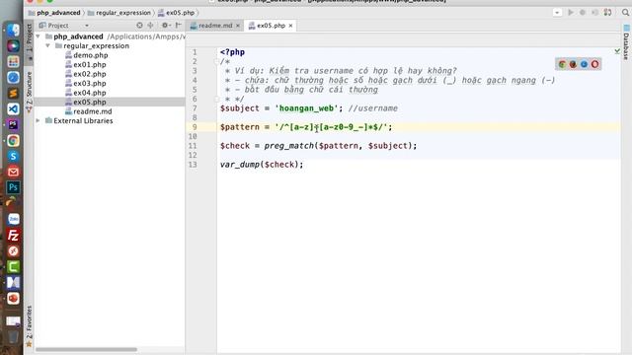Open preview in Firefox browser icon
Viewport: 632px width, 355px height.
tap(573, 64)
